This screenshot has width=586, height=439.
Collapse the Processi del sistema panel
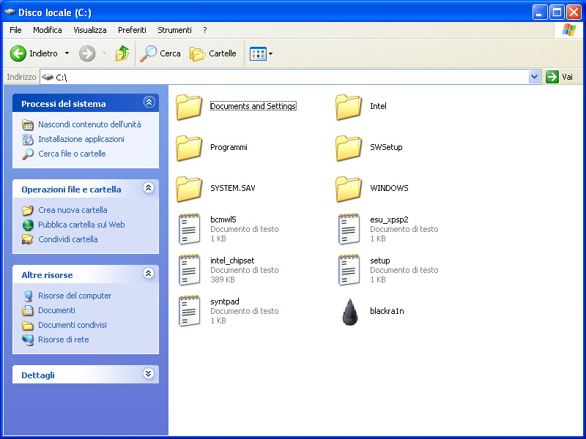coord(149,102)
